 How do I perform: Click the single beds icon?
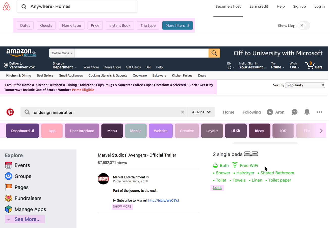point(251,154)
